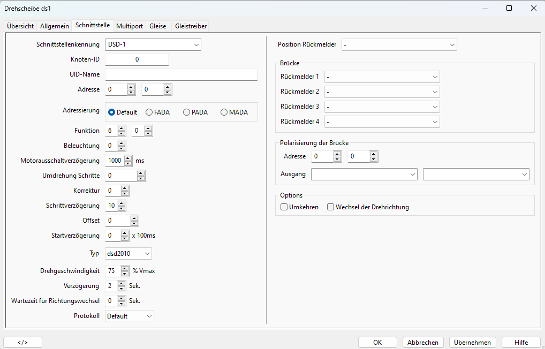
Task: Raise the Drehgeschwindigkeit percentage
Action: [x=125, y=268]
